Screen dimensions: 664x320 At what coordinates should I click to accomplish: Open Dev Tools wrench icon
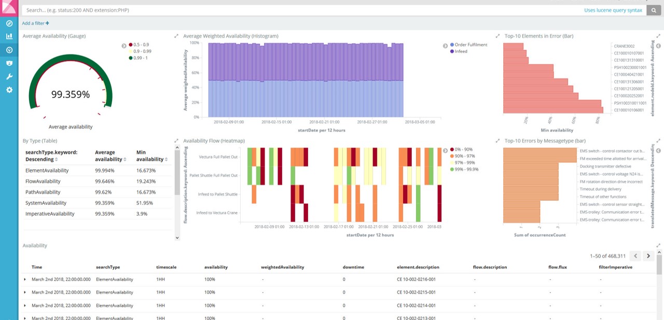coord(9,76)
